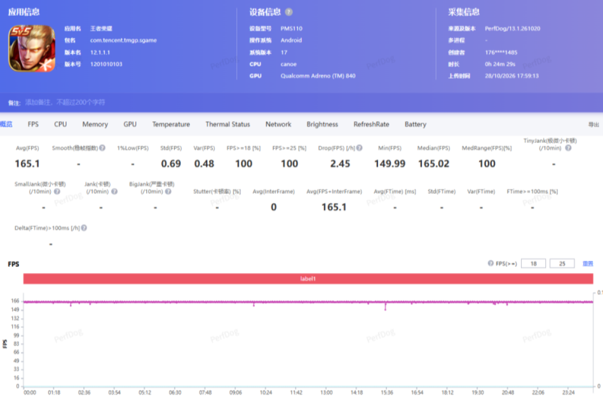Show the RefreshRate tab
Viewport: 603px width, 397px height.
(x=371, y=125)
